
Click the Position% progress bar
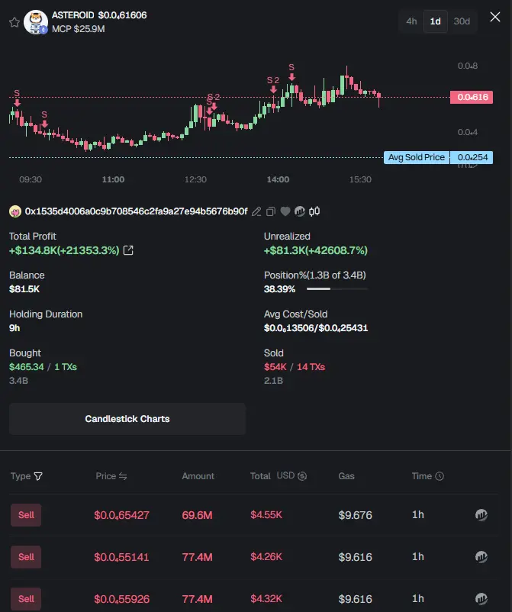tap(337, 288)
